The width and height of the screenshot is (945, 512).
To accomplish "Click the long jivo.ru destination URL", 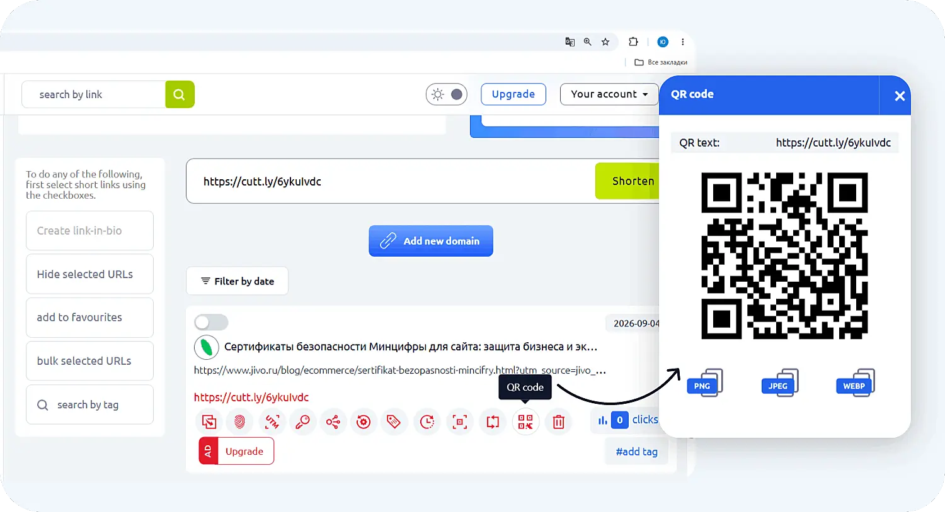I will coord(400,370).
